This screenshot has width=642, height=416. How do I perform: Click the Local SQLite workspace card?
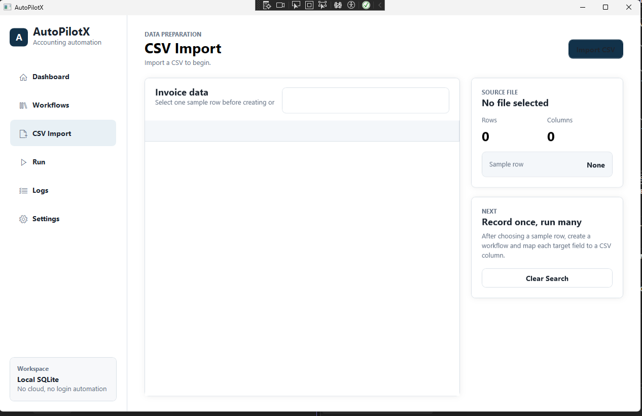pos(63,379)
